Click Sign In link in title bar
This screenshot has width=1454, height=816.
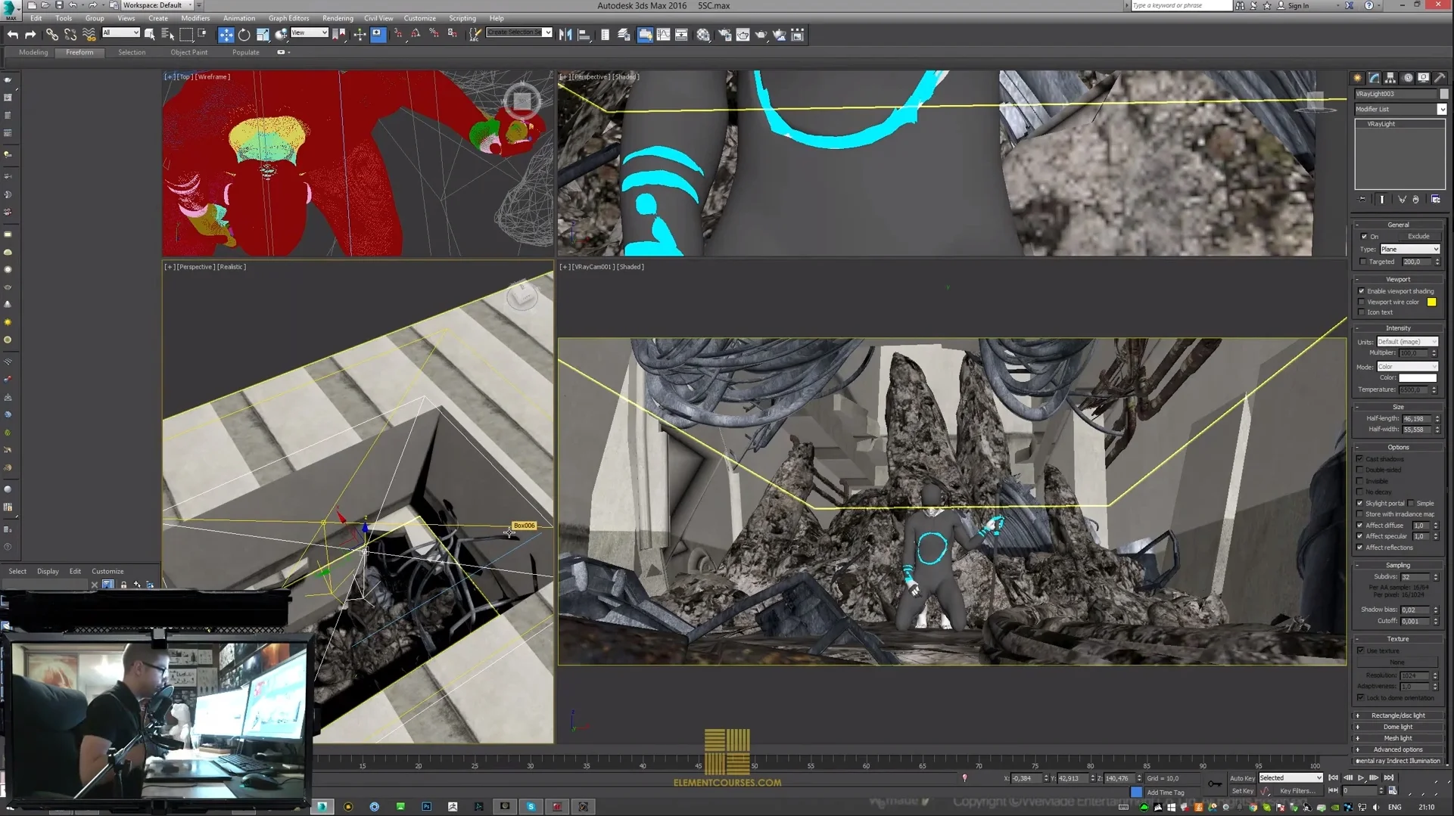tap(1298, 5)
